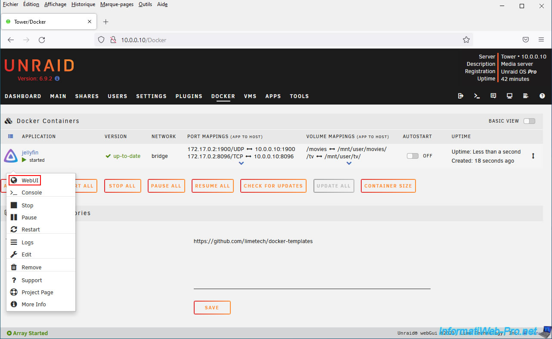Reload the page with the browser refresh icon
This screenshot has height=339, width=552.
click(42, 40)
